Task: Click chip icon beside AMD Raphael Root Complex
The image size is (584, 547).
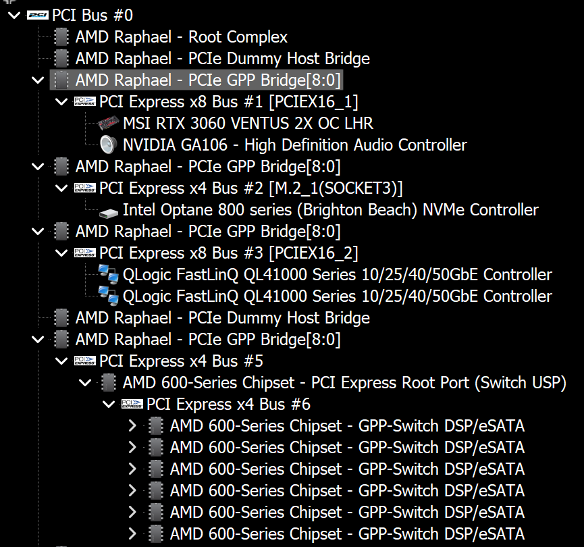Action: click(61, 37)
